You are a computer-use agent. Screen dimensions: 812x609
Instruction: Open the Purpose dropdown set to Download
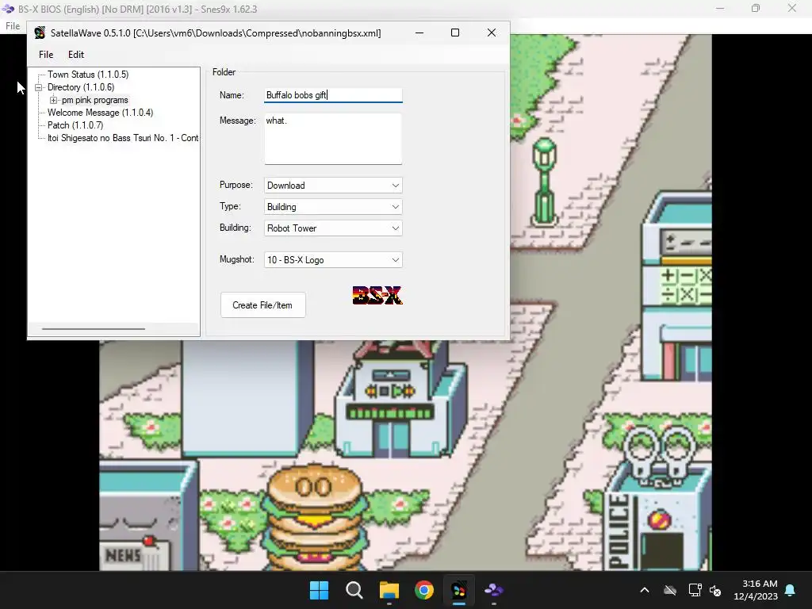point(333,186)
